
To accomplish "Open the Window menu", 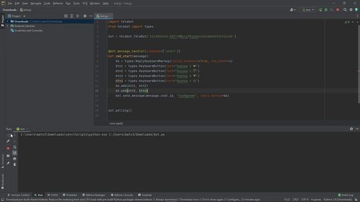I will coord(95,3).
